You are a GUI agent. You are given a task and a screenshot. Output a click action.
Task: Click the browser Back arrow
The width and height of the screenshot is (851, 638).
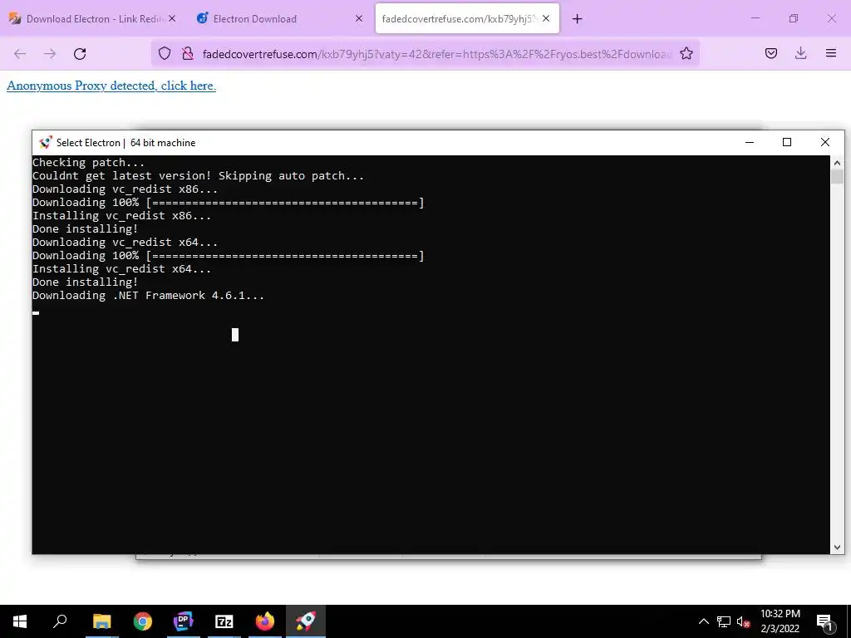pyautogui.click(x=20, y=54)
